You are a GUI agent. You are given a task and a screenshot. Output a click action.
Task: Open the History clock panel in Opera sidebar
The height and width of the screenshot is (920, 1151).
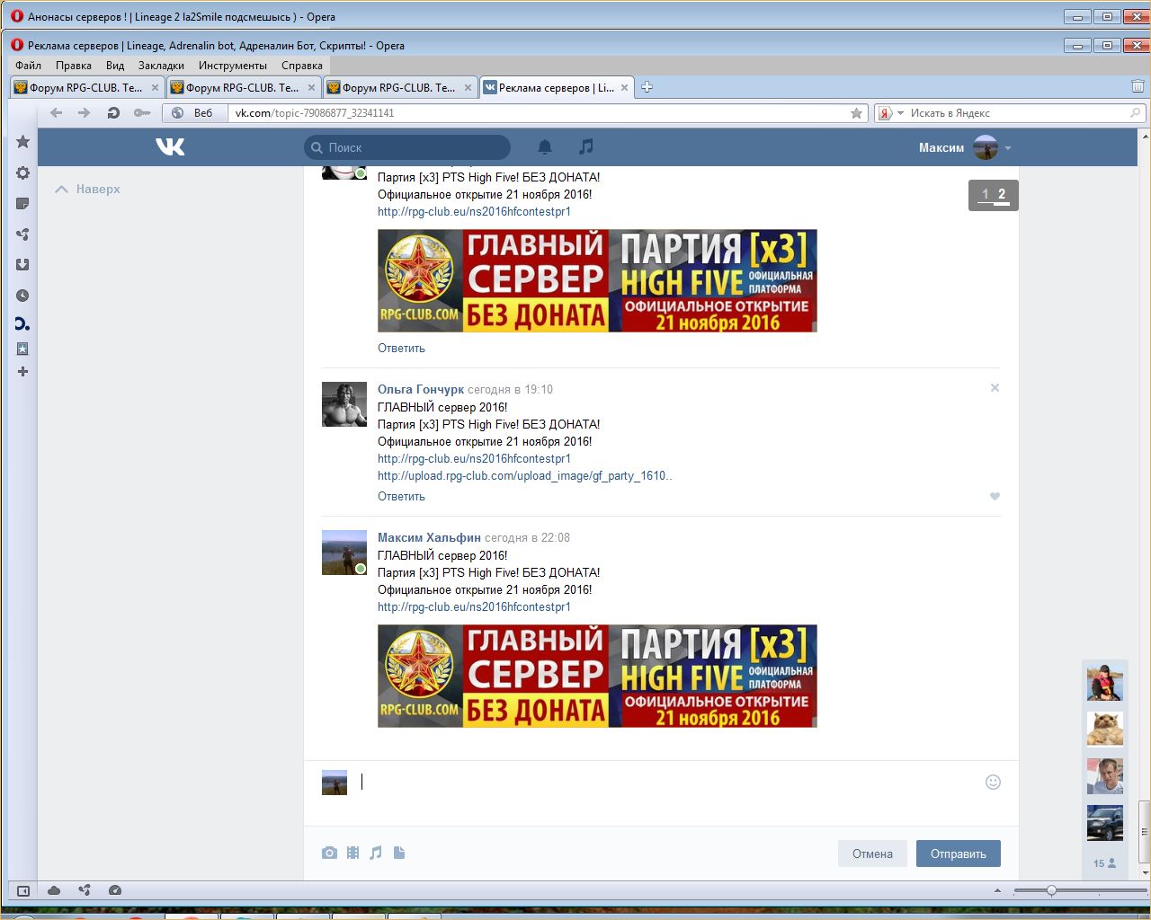(23, 296)
